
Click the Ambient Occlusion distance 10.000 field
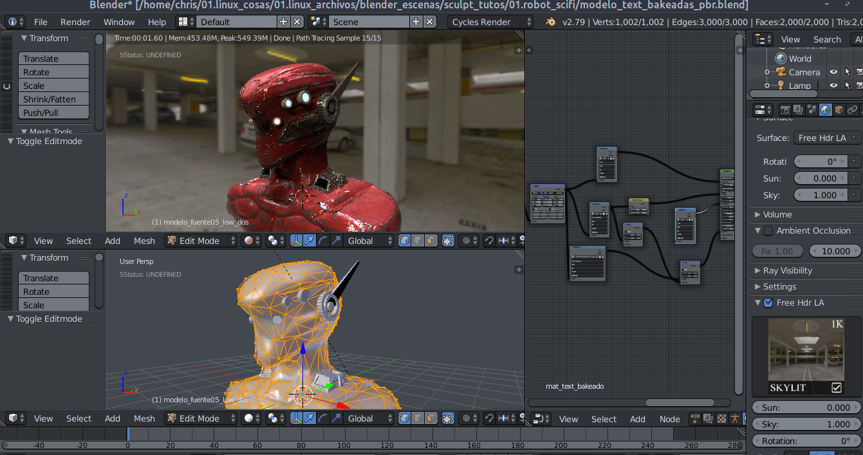tap(835, 251)
